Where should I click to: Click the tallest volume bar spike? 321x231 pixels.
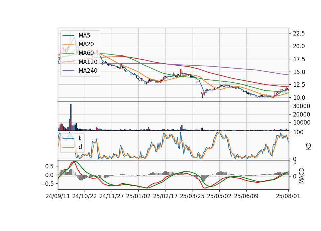click(71, 117)
